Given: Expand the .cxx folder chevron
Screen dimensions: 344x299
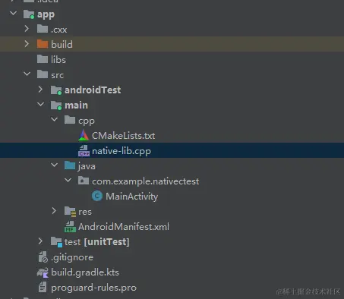Looking at the screenshot, I should 27,29.
